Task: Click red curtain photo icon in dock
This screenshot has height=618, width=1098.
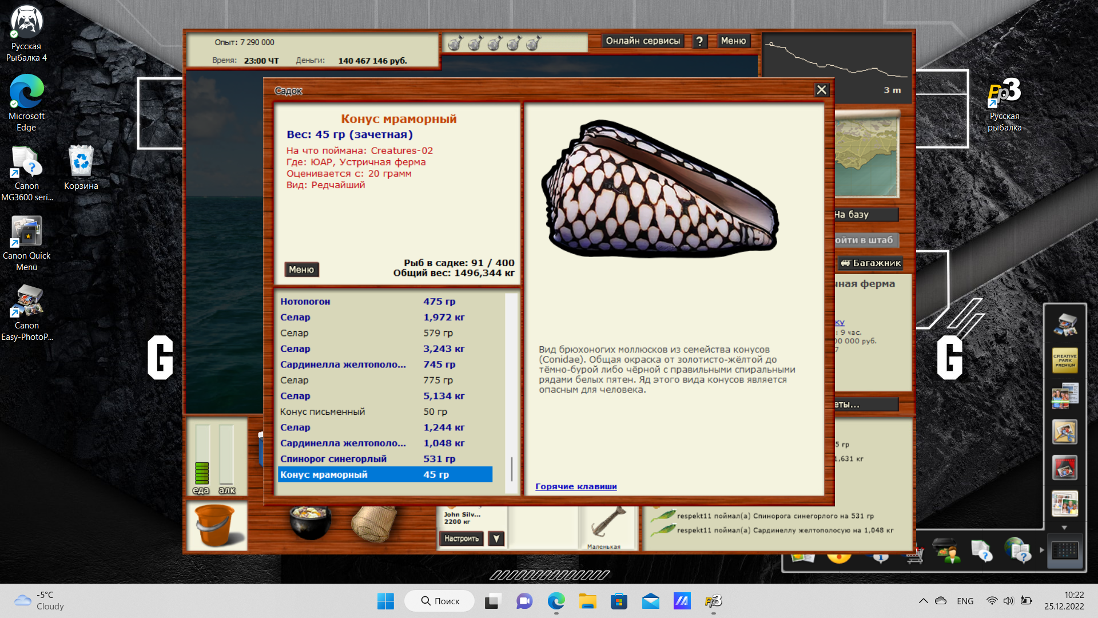Action: click(x=1064, y=468)
